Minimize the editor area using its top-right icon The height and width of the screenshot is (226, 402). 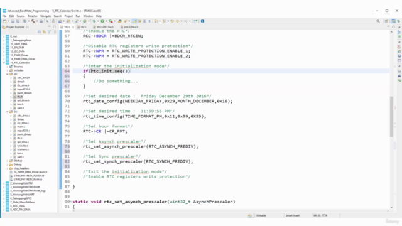(388, 26)
